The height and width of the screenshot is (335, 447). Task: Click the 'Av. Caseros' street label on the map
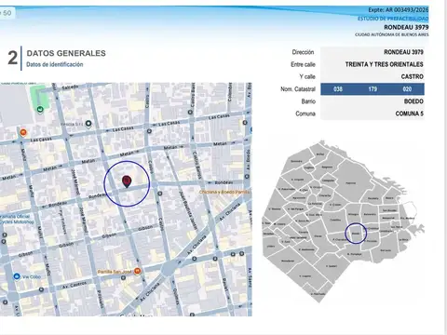click(x=74, y=285)
